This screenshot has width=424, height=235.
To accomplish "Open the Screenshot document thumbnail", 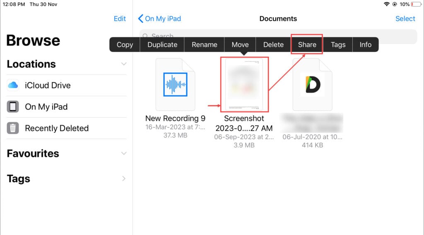I will point(244,84).
